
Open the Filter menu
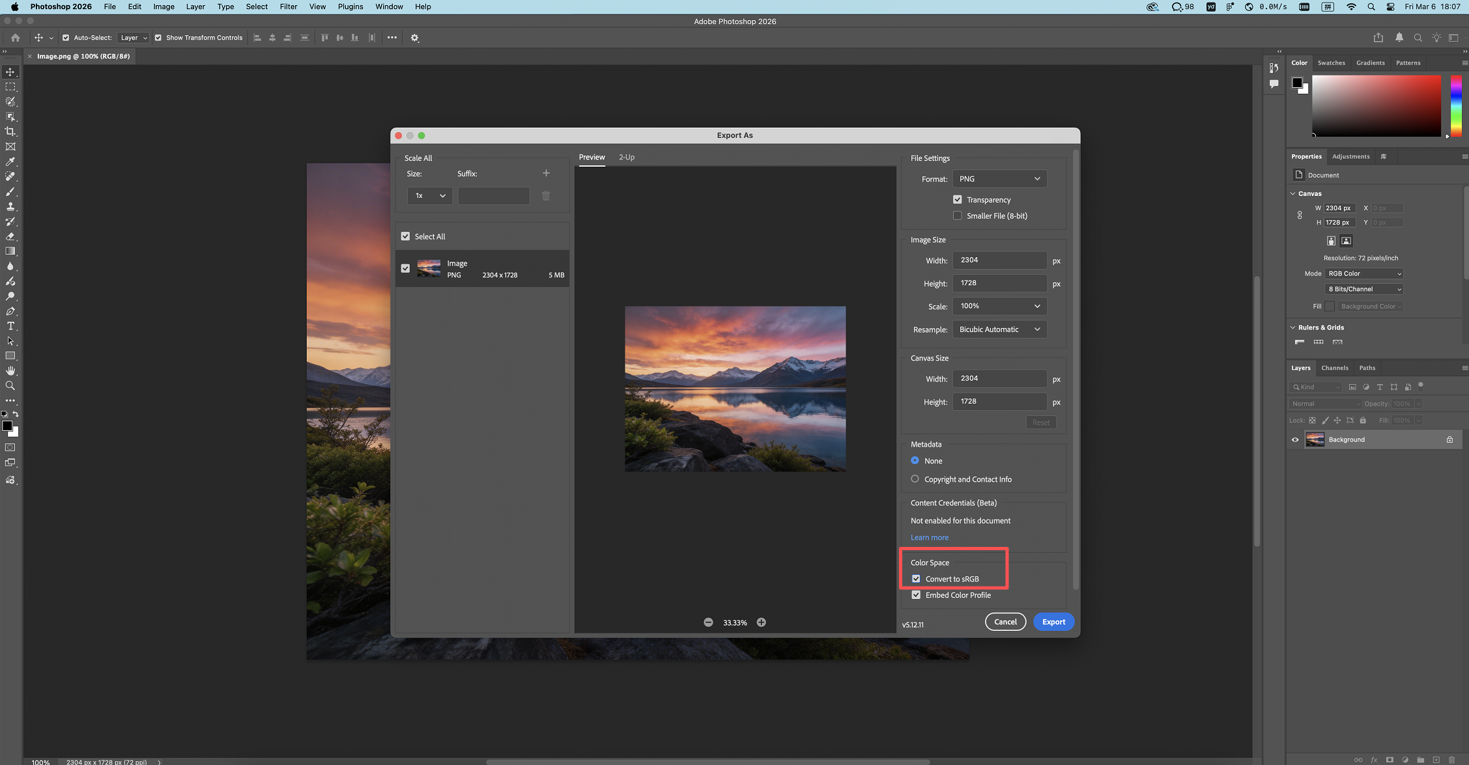coord(288,7)
